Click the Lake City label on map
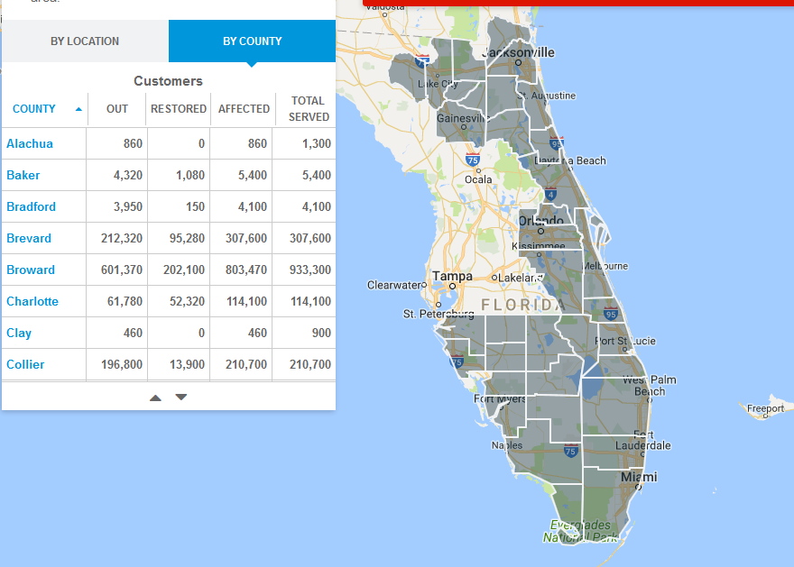Image resolution: width=794 pixels, height=567 pixels. (438, 84)
